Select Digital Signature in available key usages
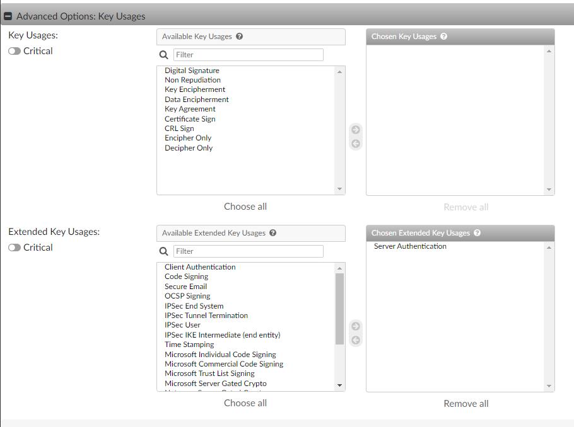574x427 pixels. (192, 70)
